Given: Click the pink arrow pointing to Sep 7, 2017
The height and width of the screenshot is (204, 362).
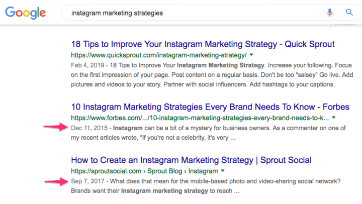Looking at the screenshot, I should [56, 181].
